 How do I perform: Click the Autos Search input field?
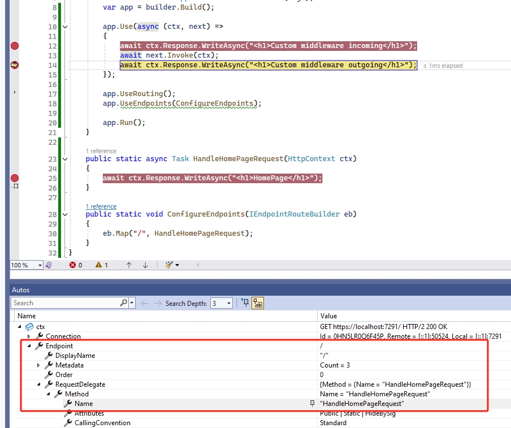pyautogui.click(x=65, y=303)
